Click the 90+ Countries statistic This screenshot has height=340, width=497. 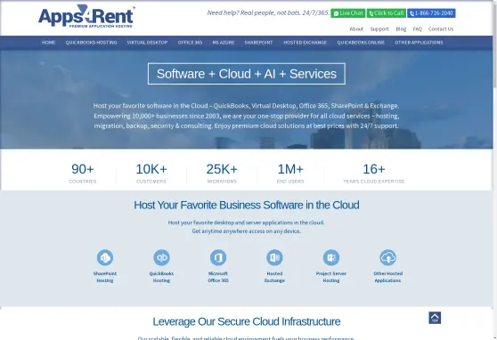point(83,174)
